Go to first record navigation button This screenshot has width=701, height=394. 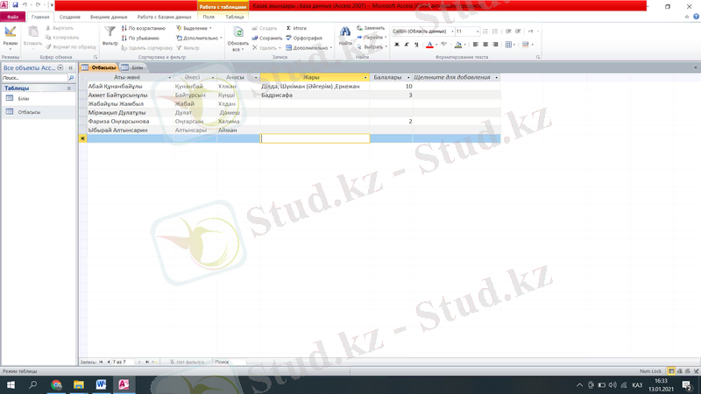point(101,362)
